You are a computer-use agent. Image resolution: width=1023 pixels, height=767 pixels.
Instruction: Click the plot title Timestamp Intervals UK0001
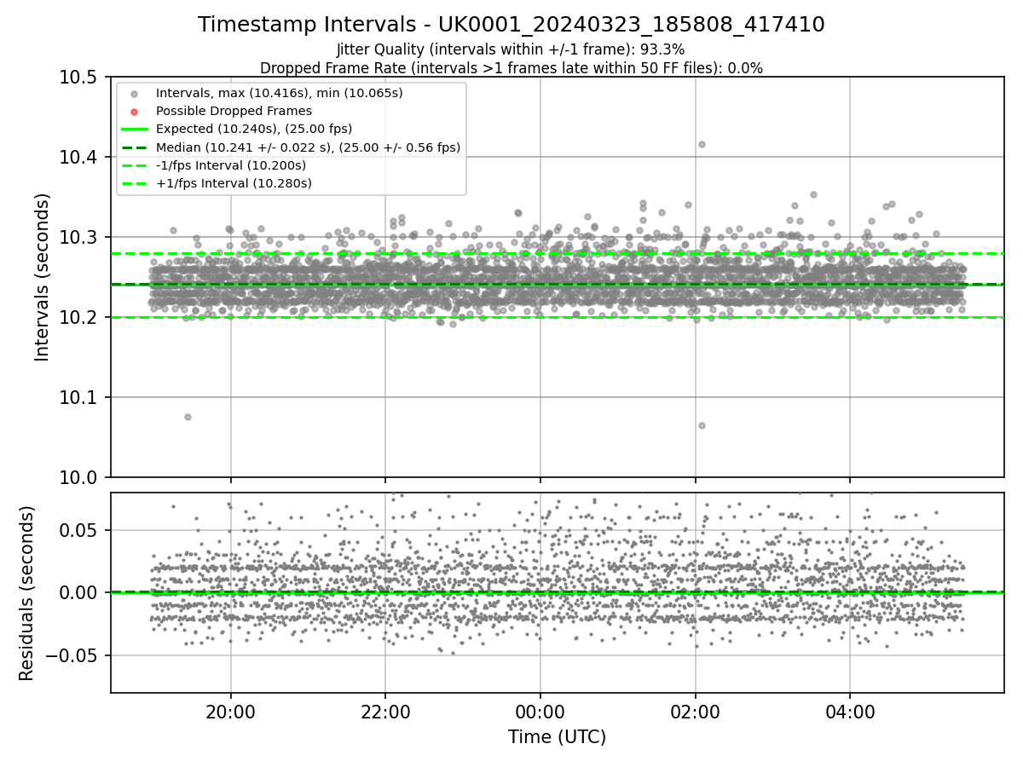coord(511,25)
